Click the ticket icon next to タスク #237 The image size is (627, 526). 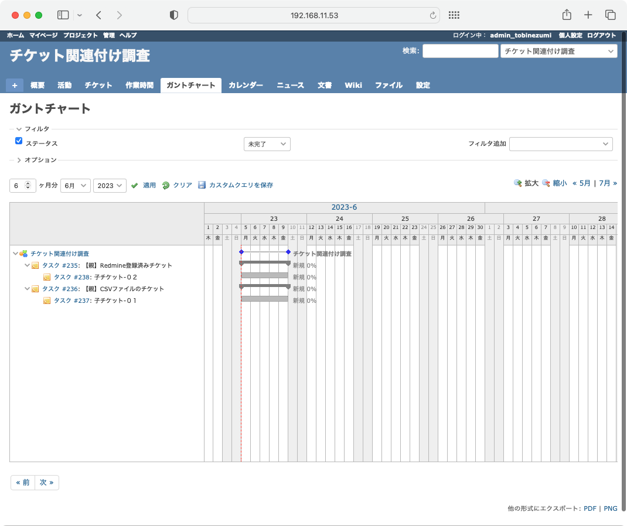click(46, 300)
